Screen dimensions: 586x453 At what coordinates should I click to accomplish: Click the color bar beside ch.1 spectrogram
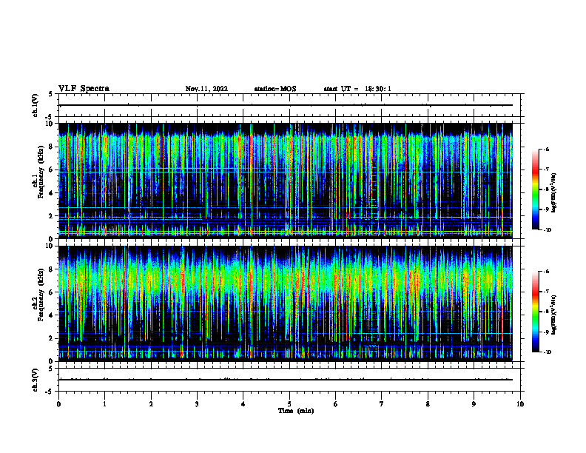point(535,189)
